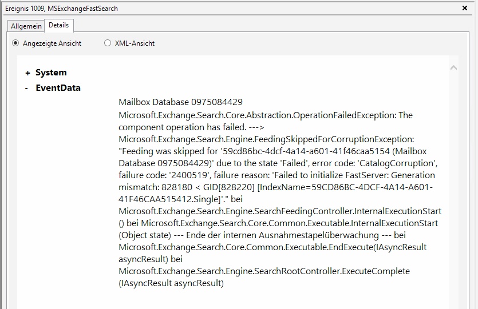This screenshot has height=309, width=478.
Task: Select the Angezeigte Ansicht radio button
Action: click(15, 43)
